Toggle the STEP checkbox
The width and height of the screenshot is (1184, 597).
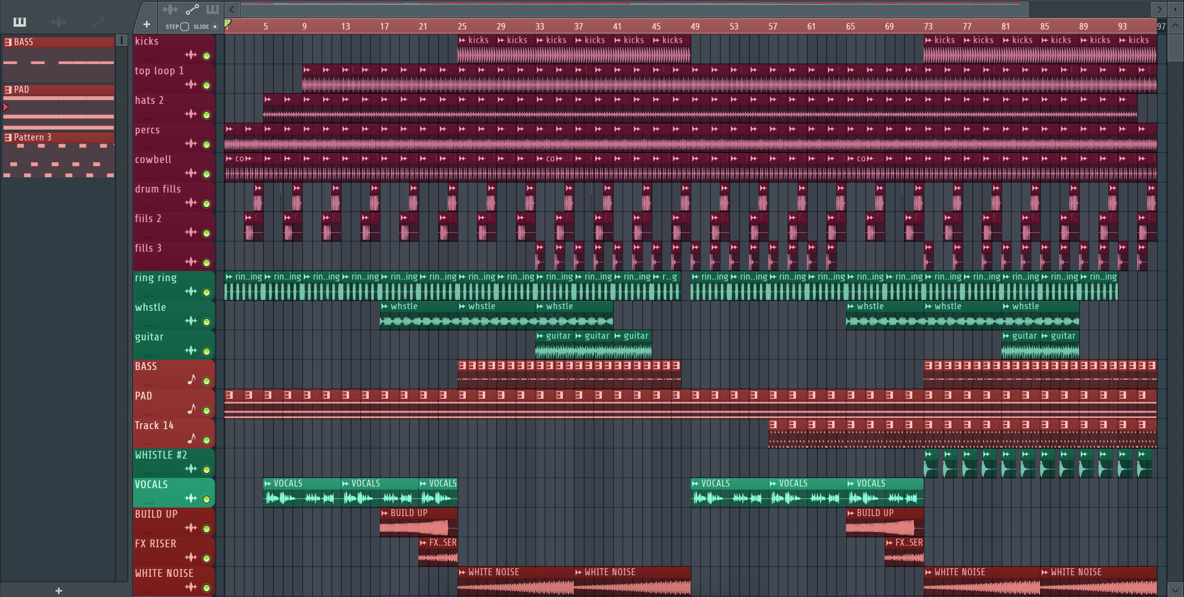[x=184, y=27]
